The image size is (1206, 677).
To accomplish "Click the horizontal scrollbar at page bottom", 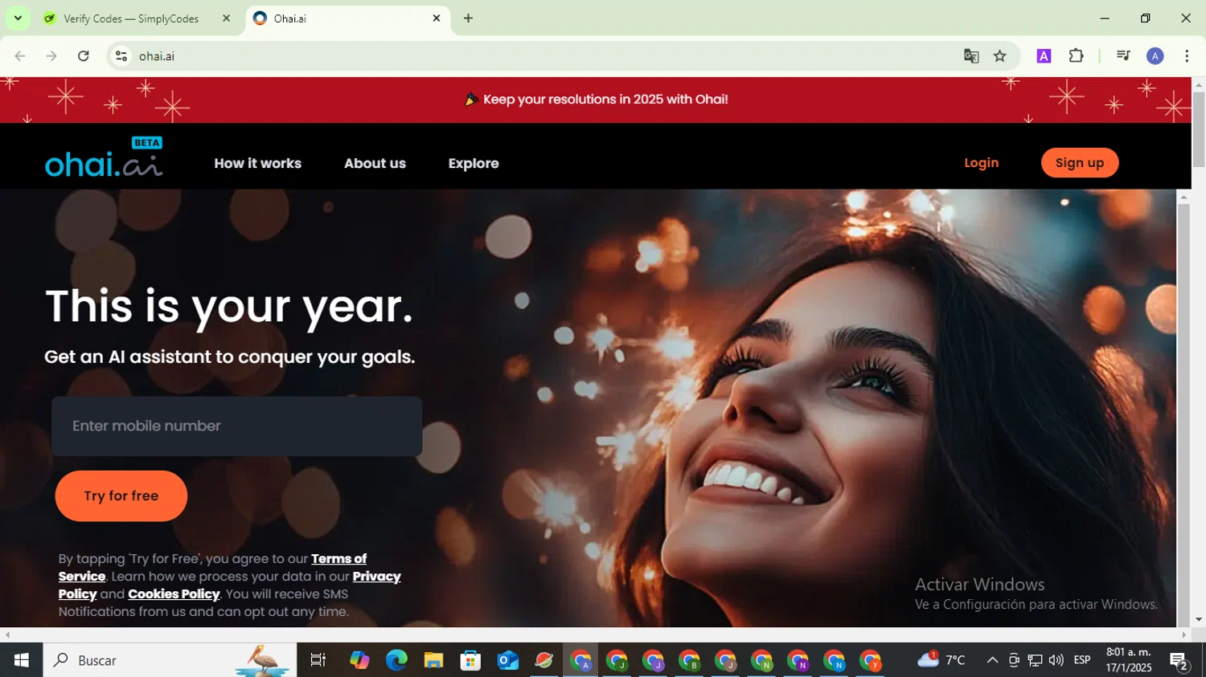I will click(596, 634).
